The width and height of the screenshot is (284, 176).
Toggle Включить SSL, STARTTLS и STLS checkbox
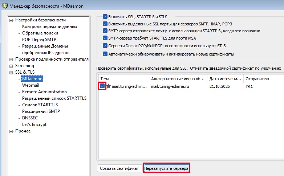tap(105, 17)
